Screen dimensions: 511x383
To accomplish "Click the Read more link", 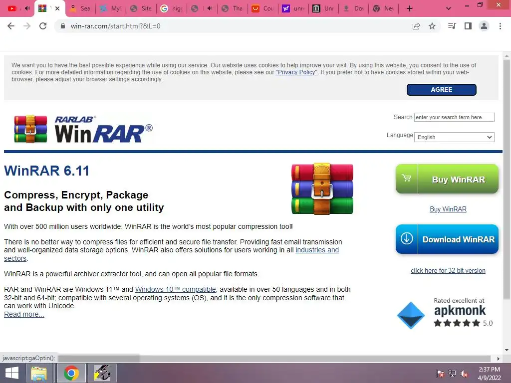I will [x=24, y=314].
